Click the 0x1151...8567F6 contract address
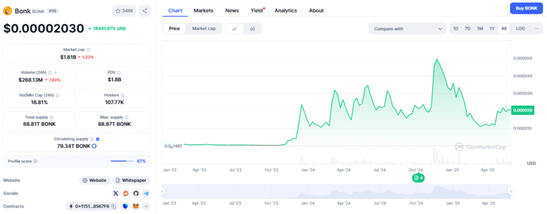This screenshot has height=214, width=547. (92, 207)
